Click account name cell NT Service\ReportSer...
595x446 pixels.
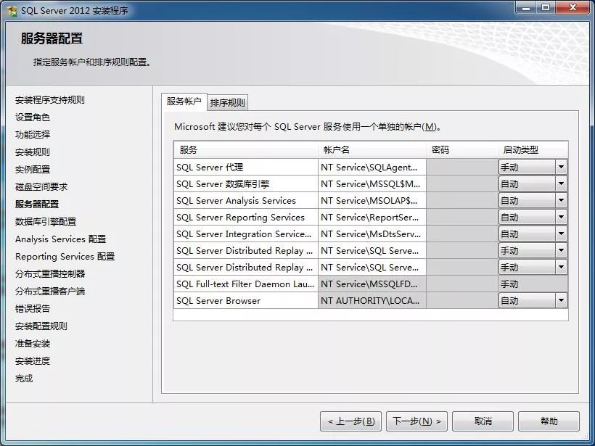coord(372,218)
